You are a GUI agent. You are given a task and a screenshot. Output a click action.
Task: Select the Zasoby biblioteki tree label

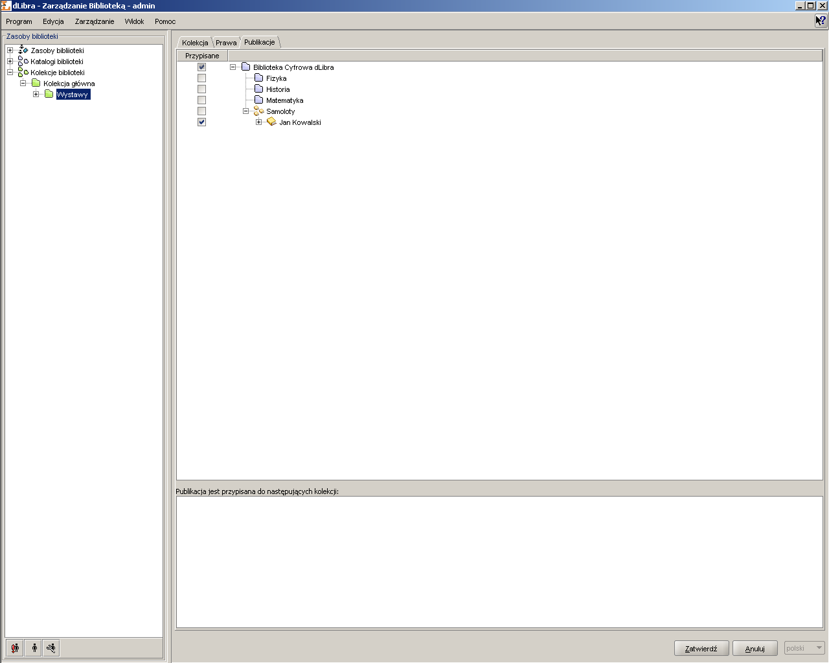point(57,51)
